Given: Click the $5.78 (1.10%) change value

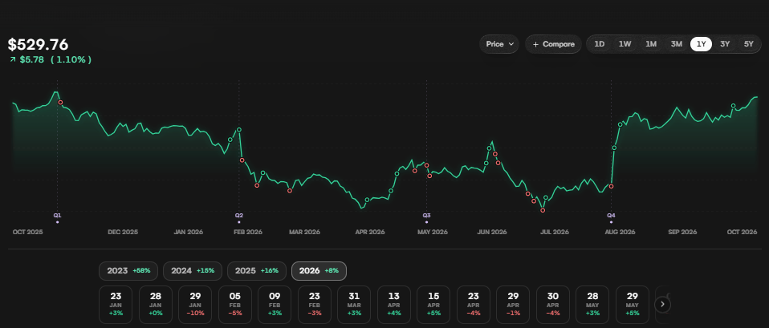Looking at the screenshot, I should 55,59.
